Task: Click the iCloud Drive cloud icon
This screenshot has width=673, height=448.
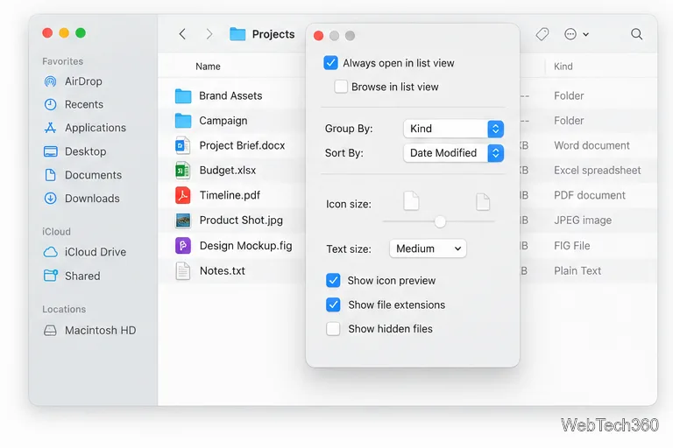Action: point(50,252)
